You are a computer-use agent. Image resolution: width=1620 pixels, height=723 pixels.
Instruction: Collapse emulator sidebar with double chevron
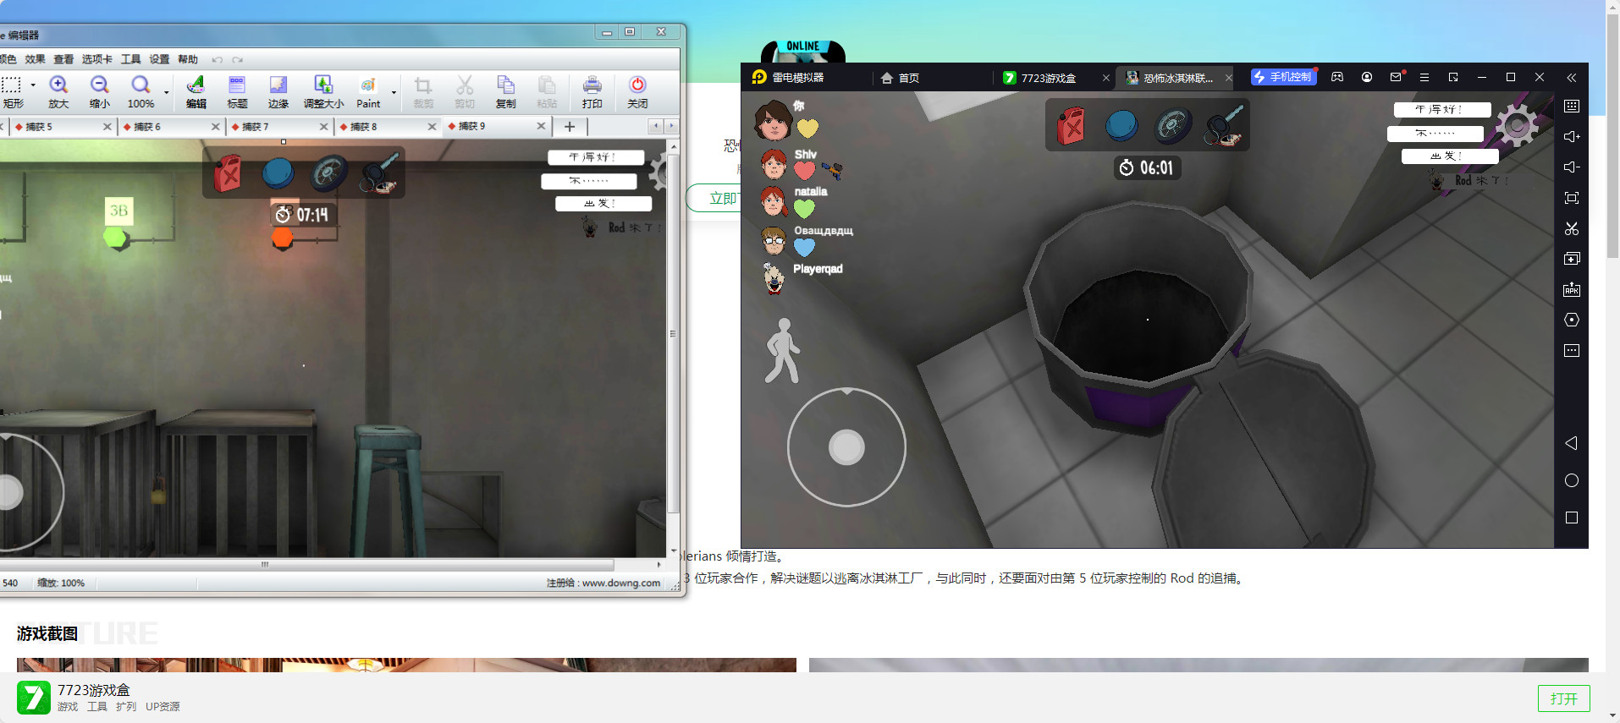coord(1572,77)
